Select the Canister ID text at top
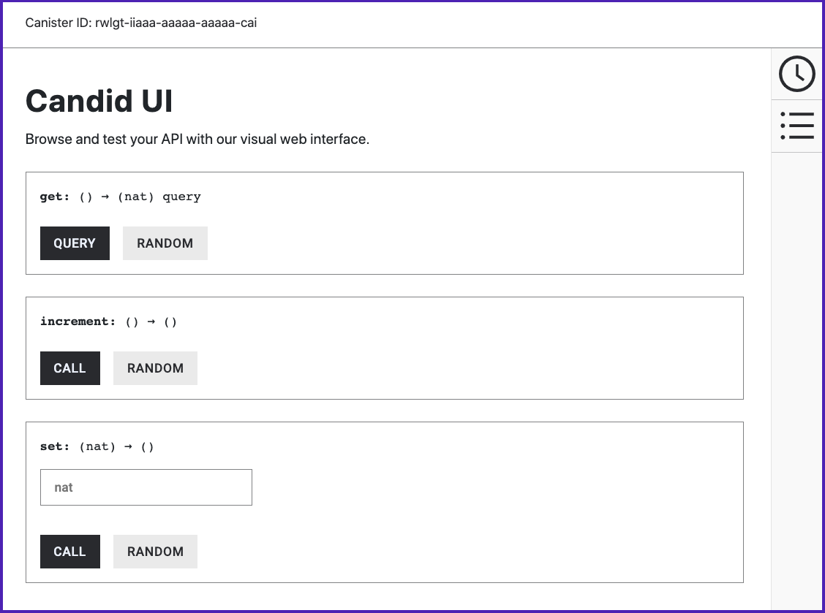Image resolution: width=825 pixels, height=613 pixels. tap(140, 23)
